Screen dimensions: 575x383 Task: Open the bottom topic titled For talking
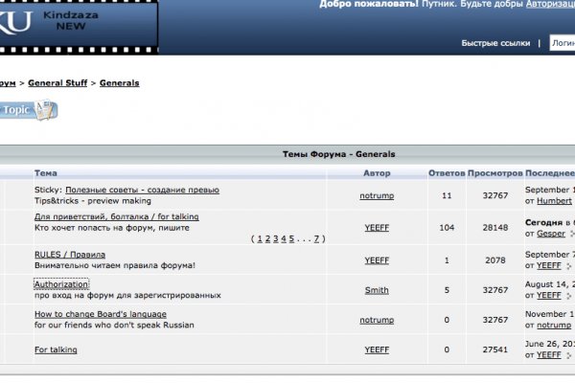pyautogui.click(x=56, y=349)
